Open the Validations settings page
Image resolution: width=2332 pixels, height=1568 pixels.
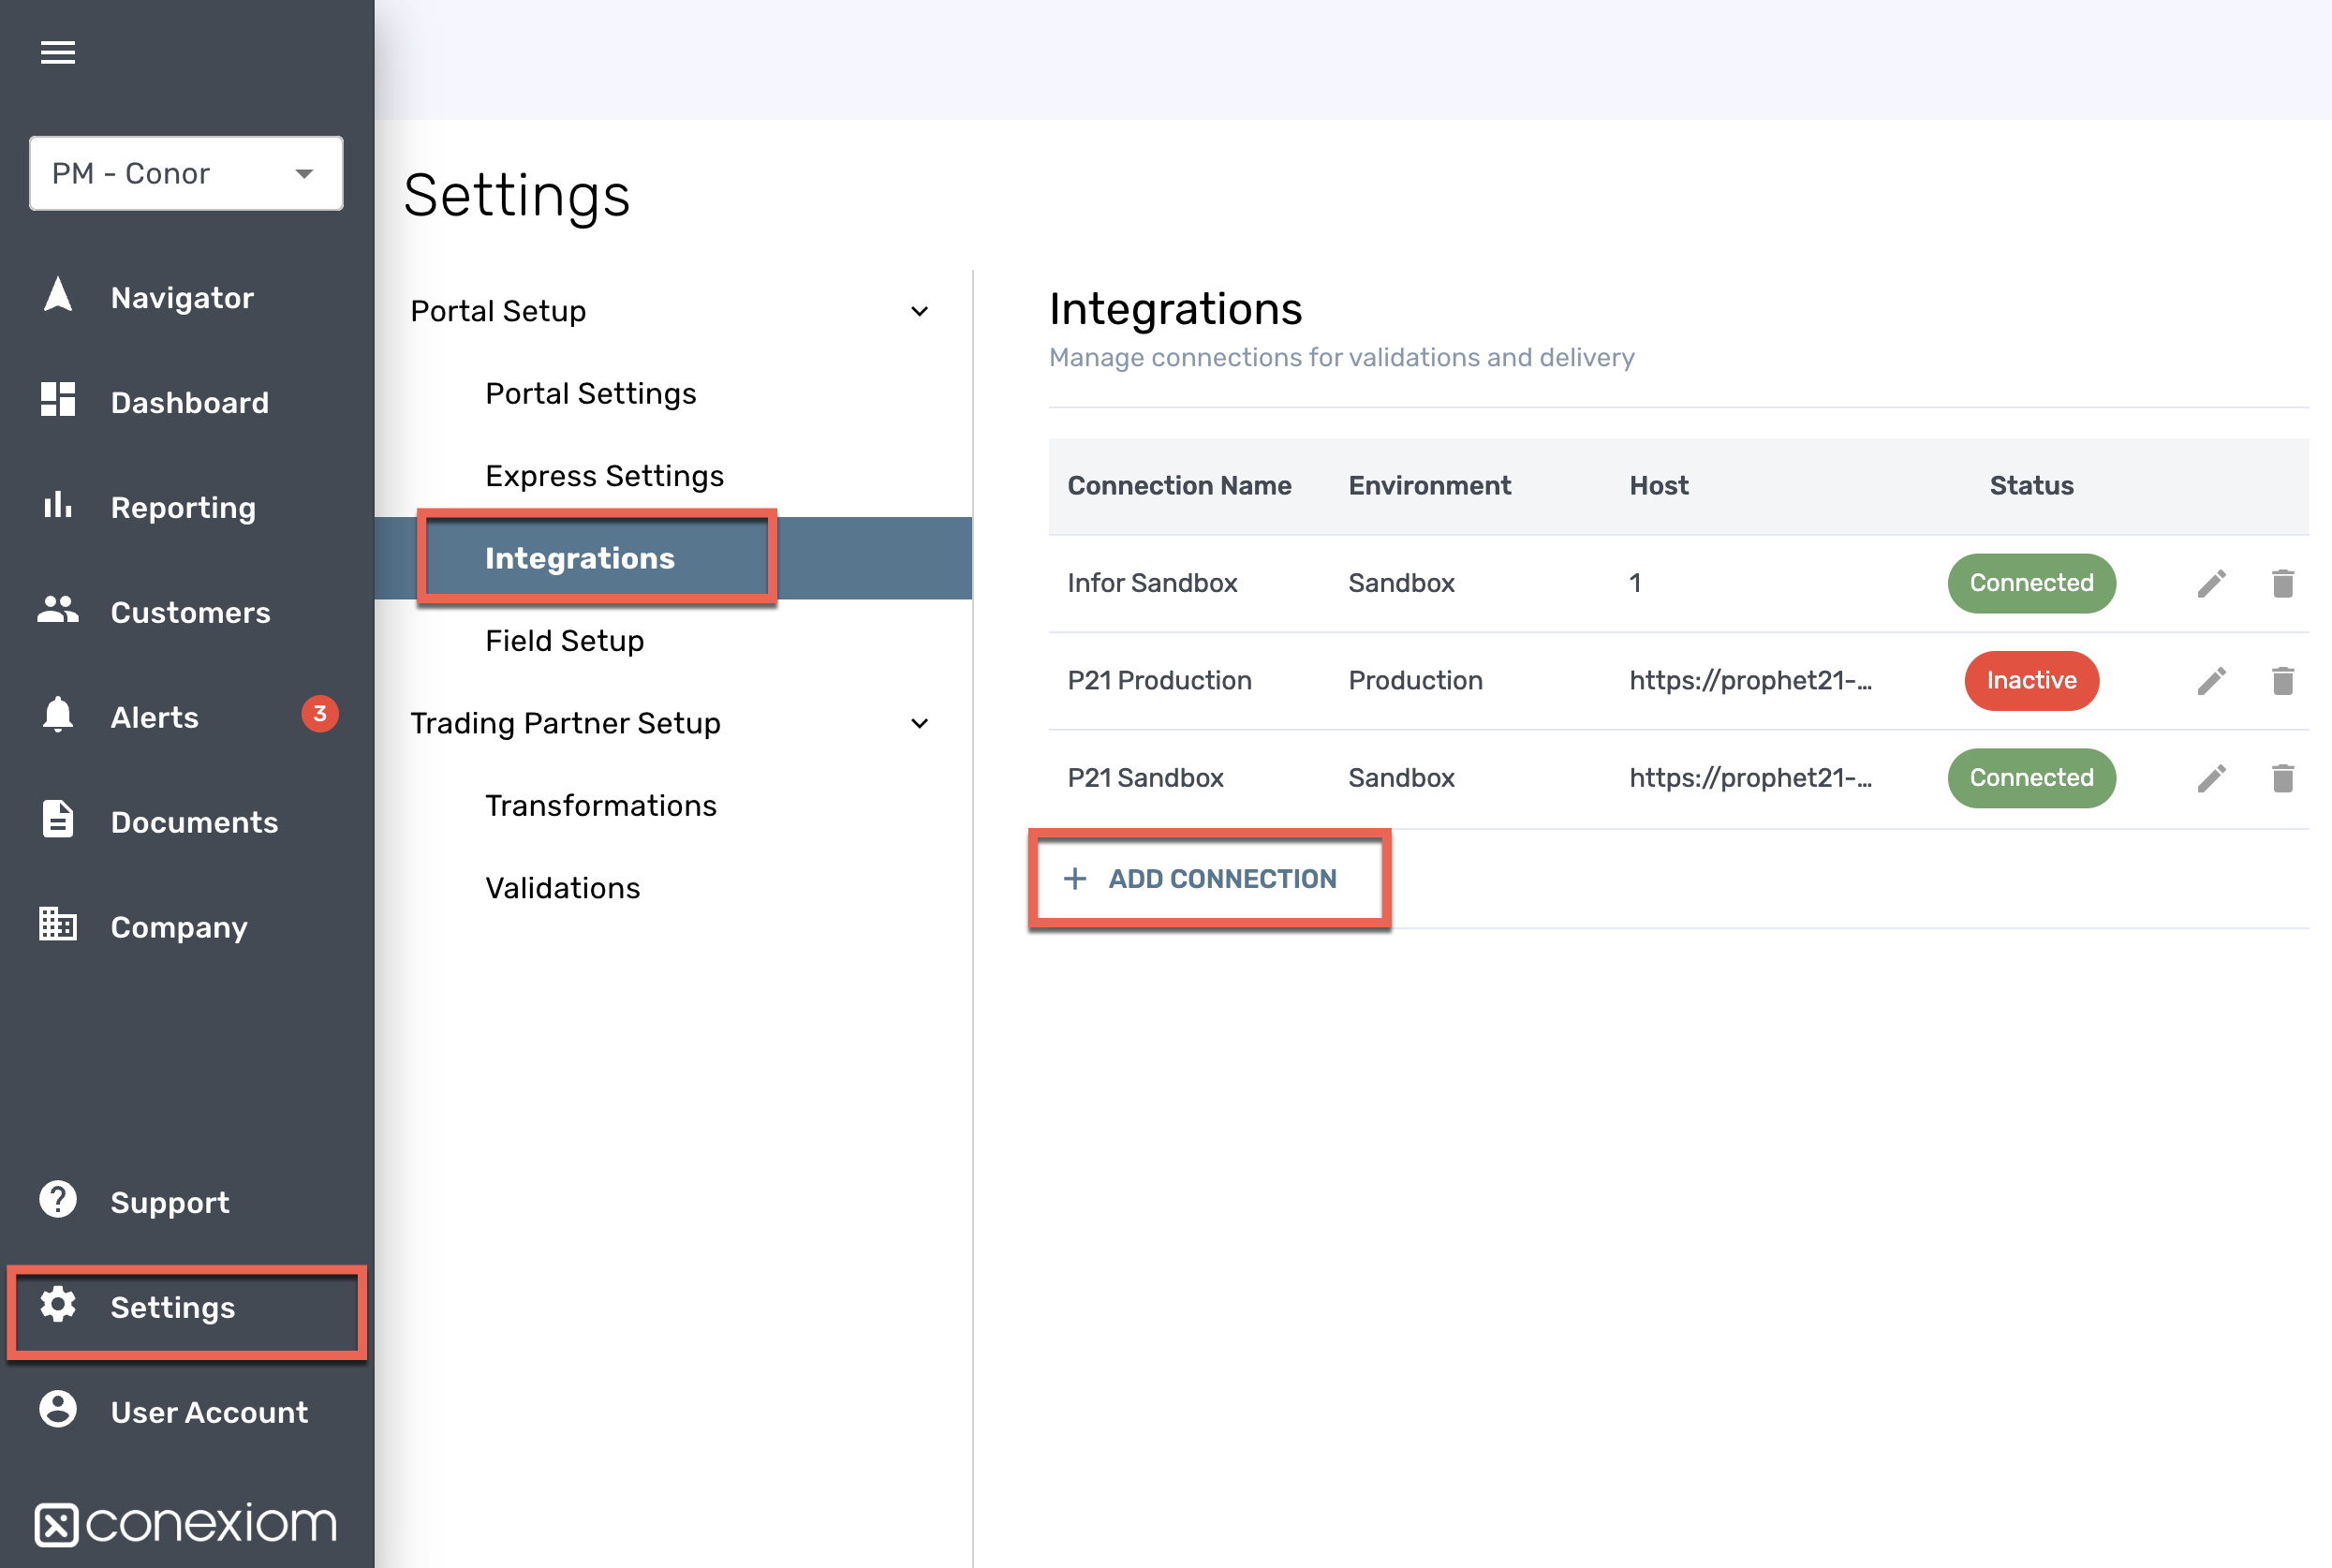562,888
